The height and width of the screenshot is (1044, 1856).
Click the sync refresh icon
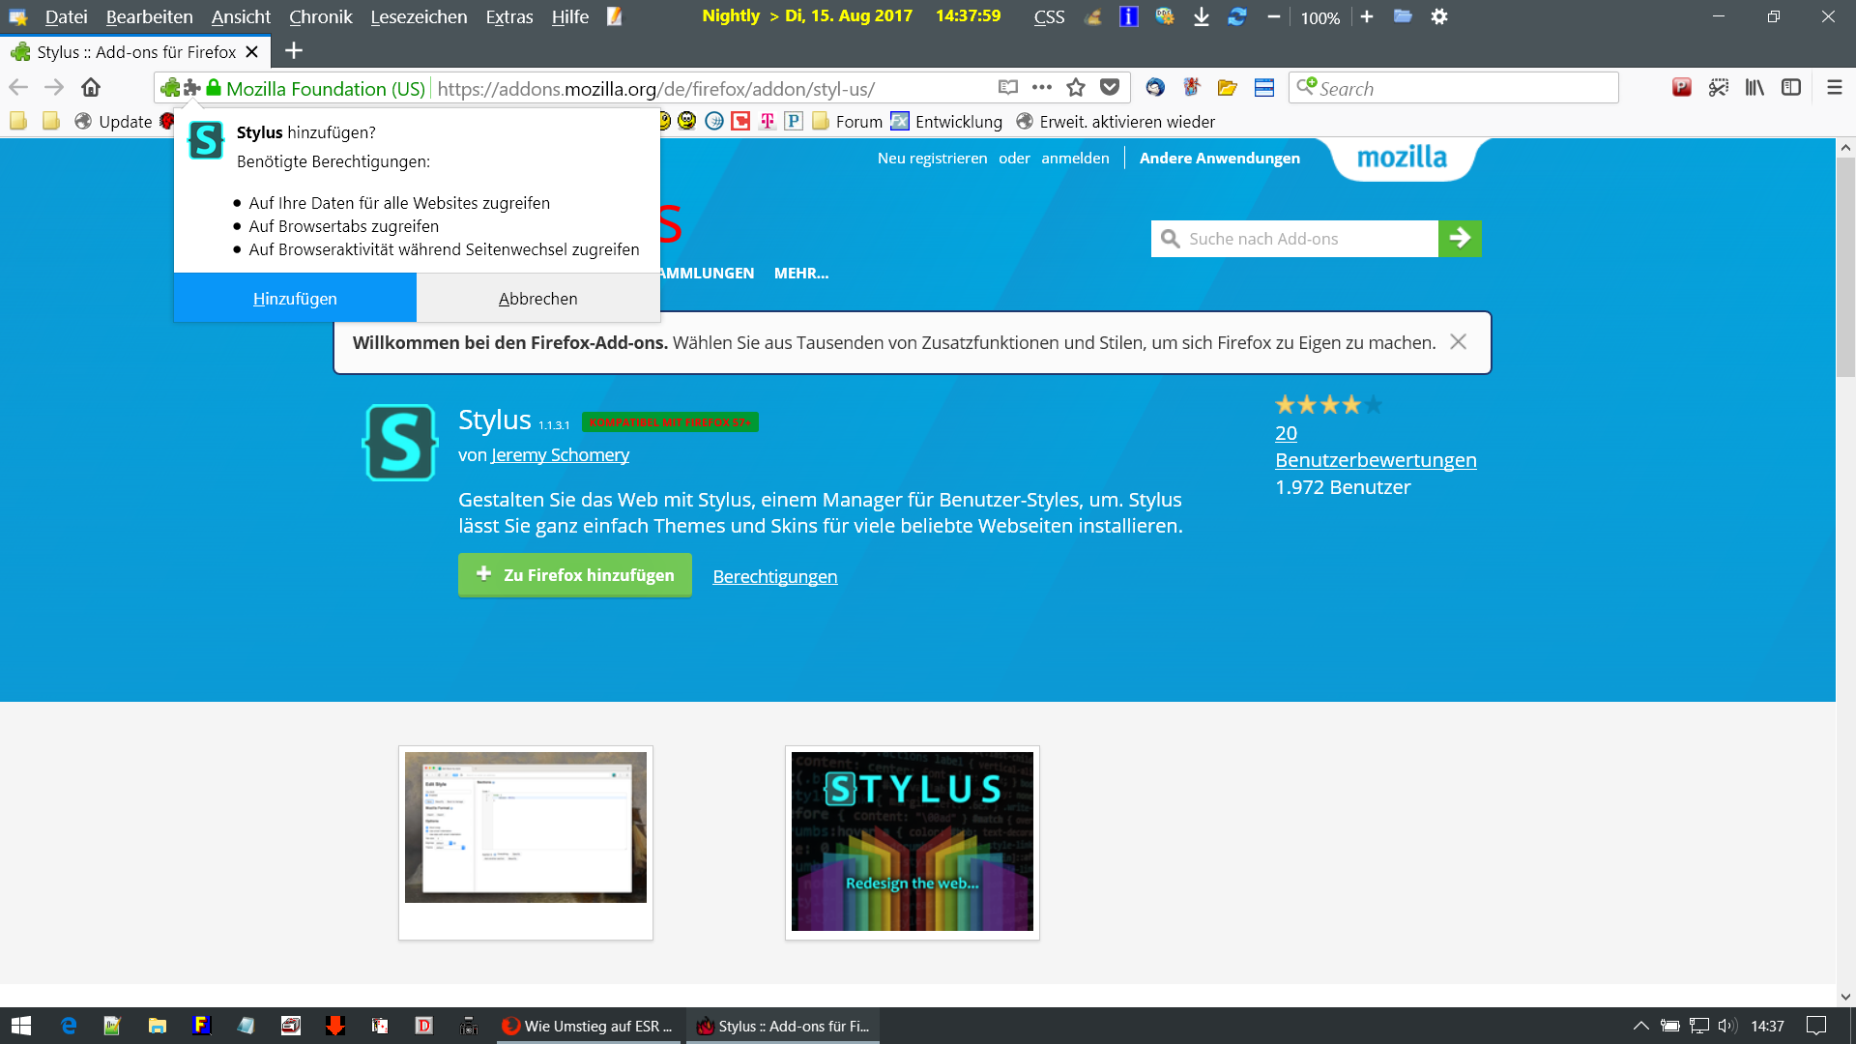pos(1236,17)
